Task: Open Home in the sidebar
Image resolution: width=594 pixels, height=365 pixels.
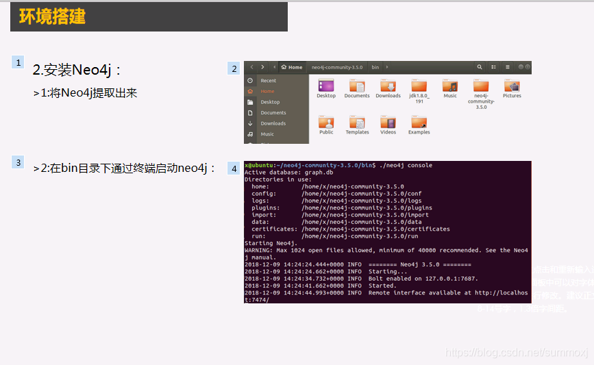Action: click(277, 91)
